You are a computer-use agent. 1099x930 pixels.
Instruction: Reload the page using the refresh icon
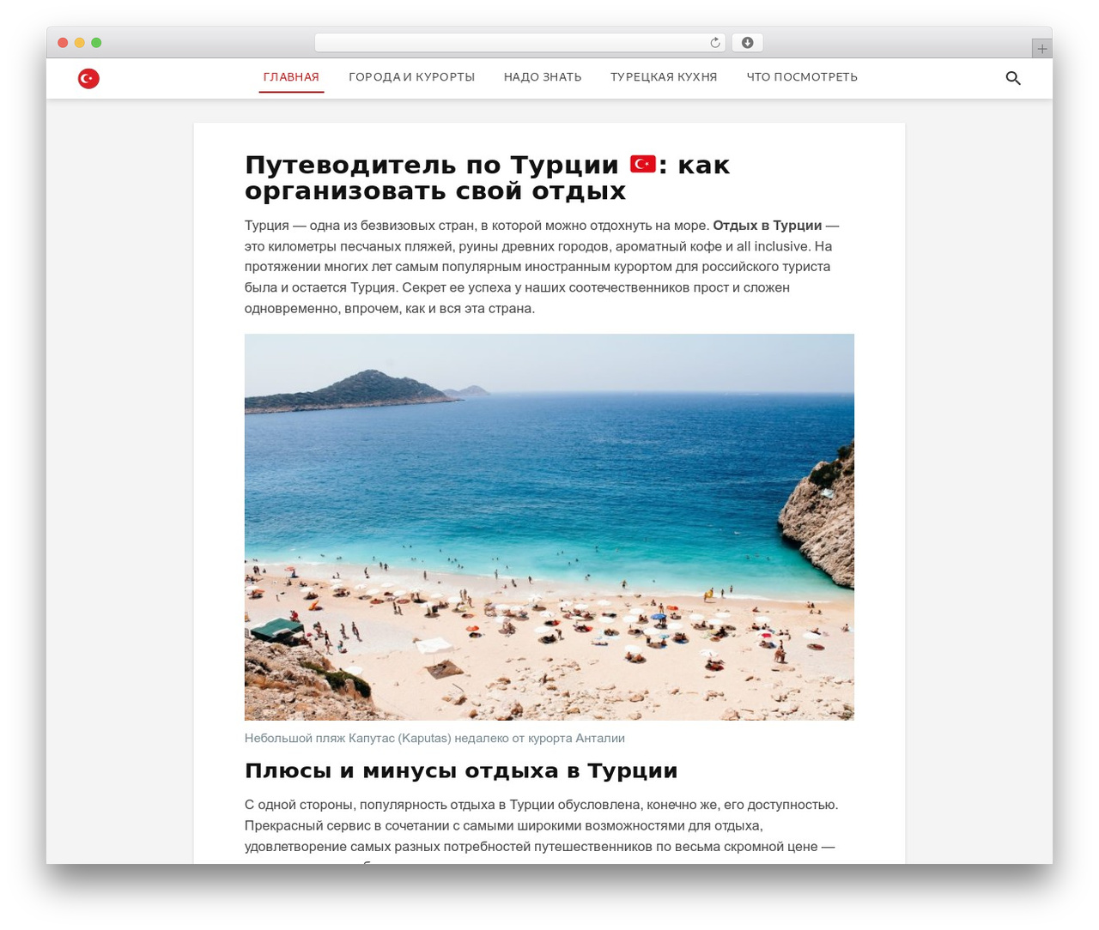click(715, 43)
